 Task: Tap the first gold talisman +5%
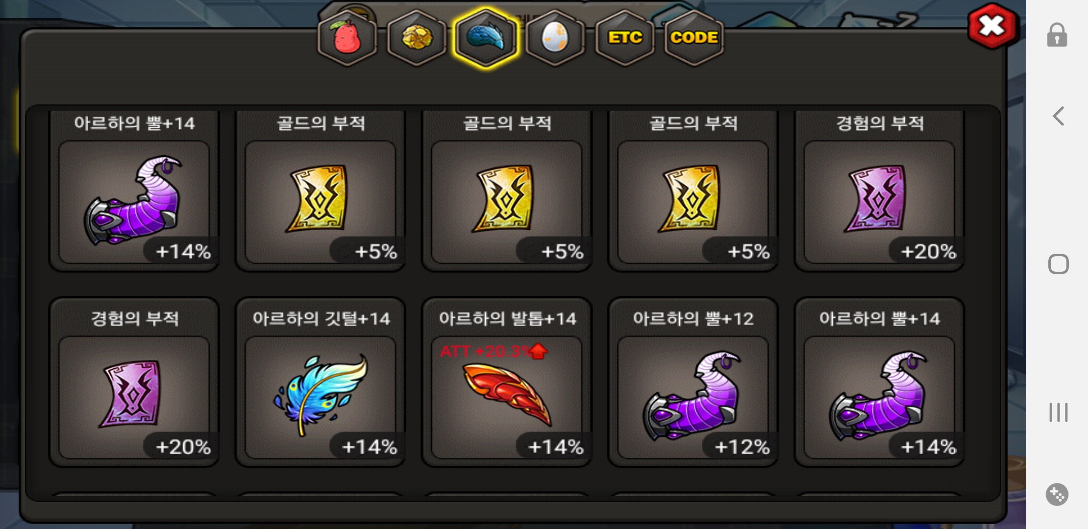(x=321, y=191)
